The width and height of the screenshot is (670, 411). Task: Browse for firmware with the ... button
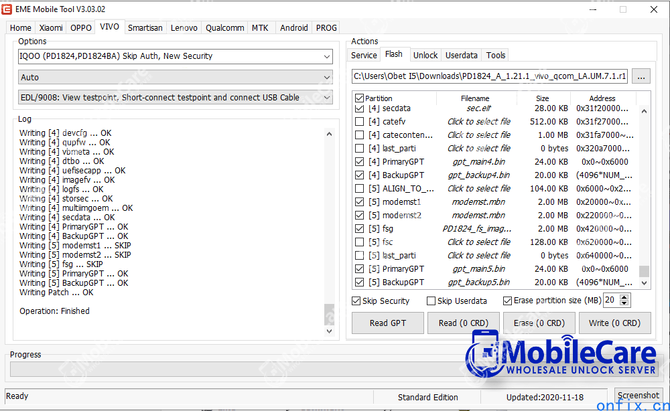[641, 76]
